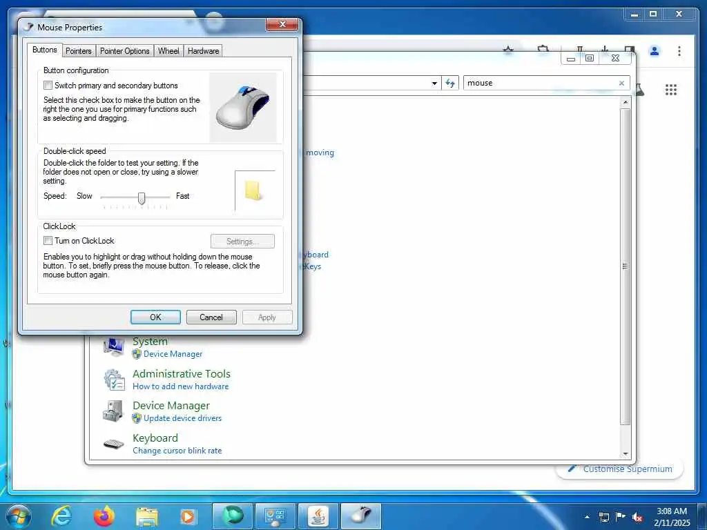
Task: Switch to the Pointer Options tab
Action: pos(124,51)
